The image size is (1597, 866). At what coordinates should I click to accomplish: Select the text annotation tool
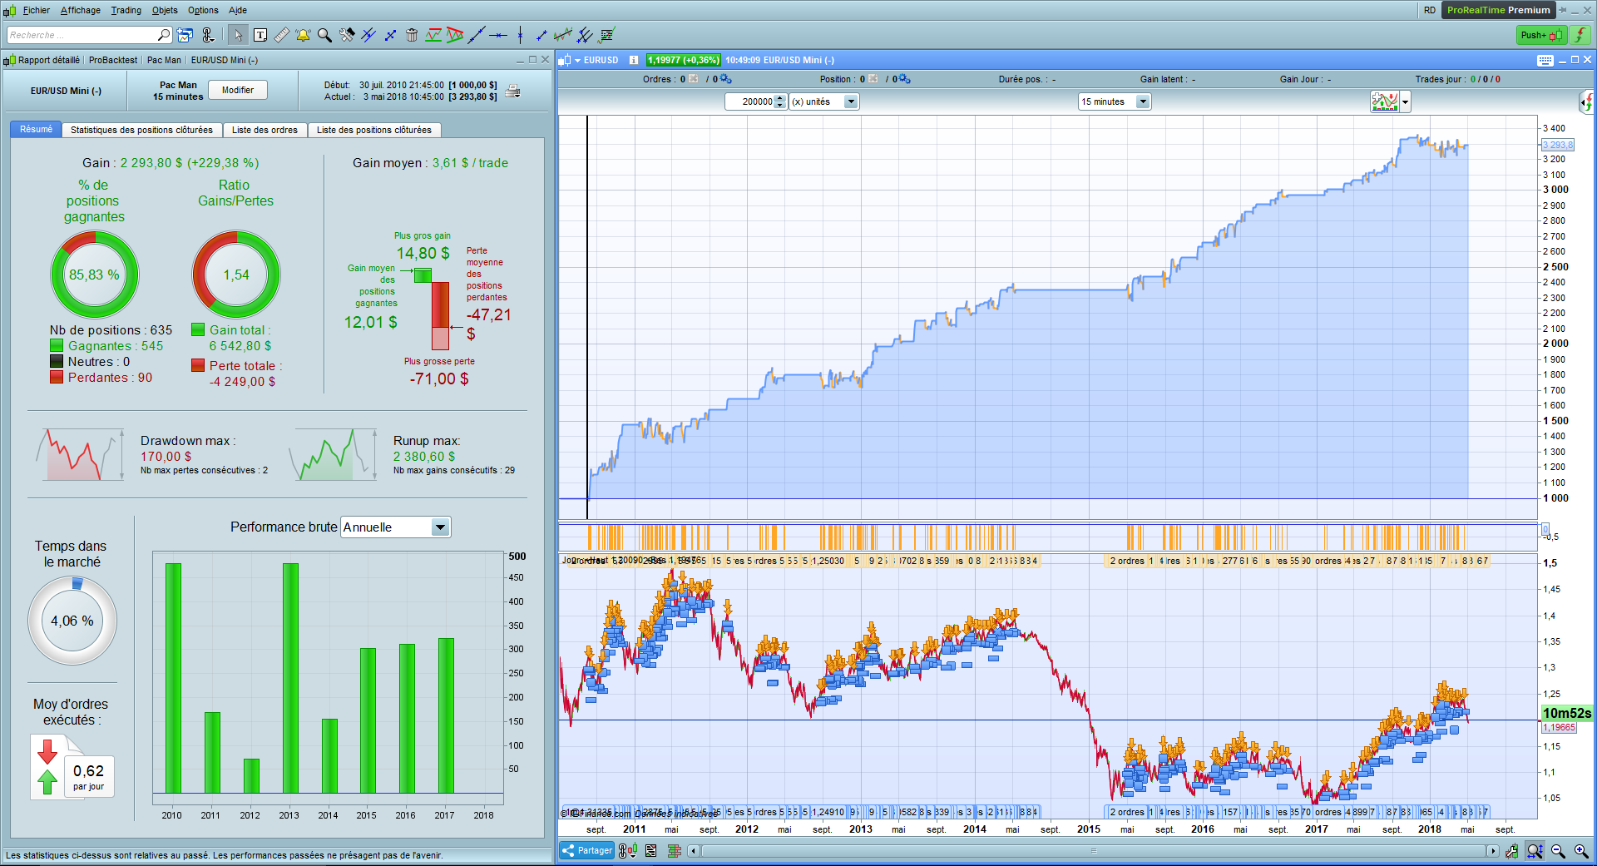[x=260, y=35]
